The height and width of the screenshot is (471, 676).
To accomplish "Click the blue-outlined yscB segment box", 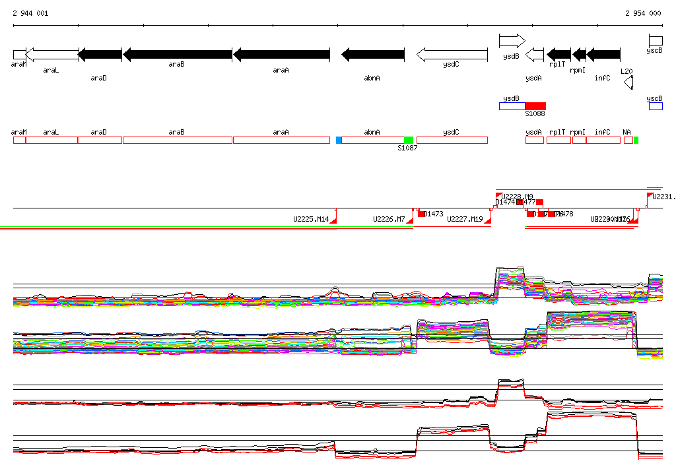I will click(656, 106).
